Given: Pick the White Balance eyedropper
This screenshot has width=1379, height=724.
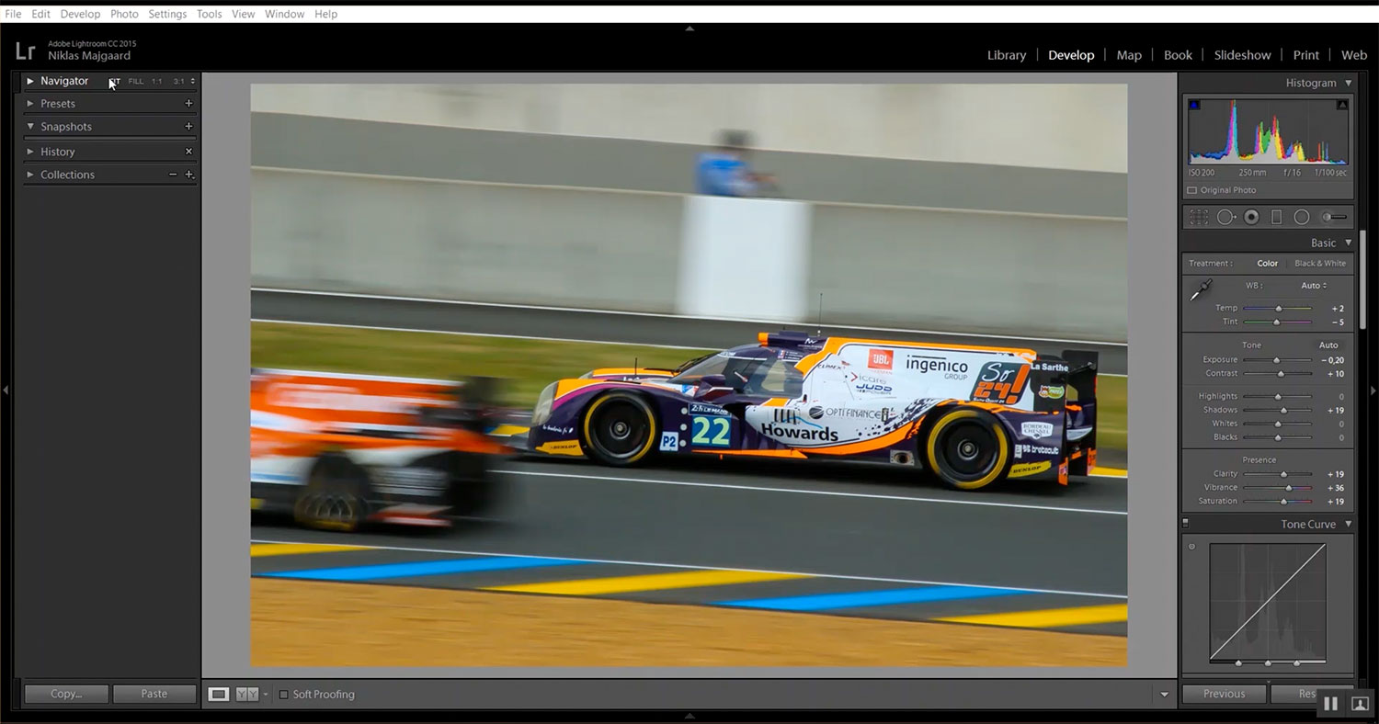Looking at the screenshot, I should (1201, 291).
